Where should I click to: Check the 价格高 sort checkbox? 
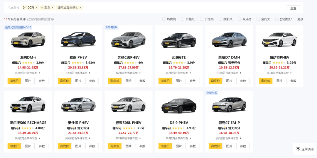201,19
